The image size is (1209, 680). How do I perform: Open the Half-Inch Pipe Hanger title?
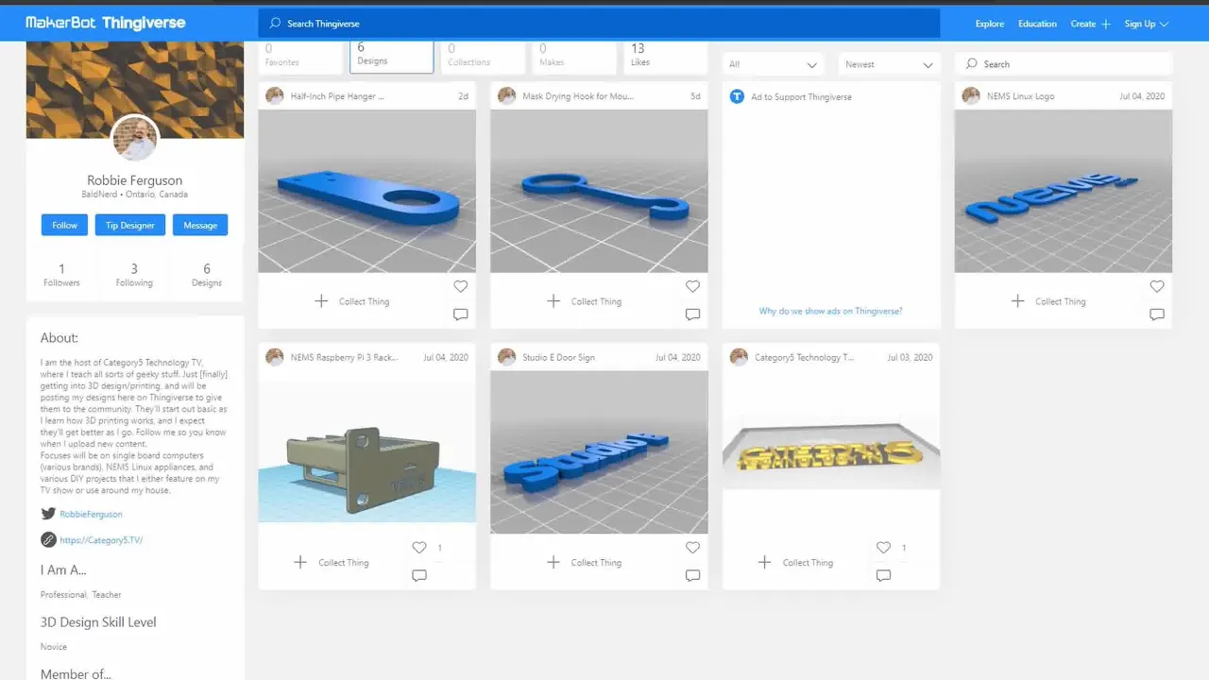click(x=337, y=96)
